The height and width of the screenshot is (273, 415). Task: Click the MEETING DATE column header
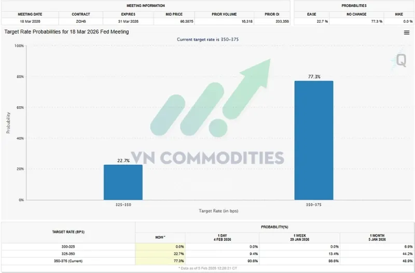click(x=31, y=14)
